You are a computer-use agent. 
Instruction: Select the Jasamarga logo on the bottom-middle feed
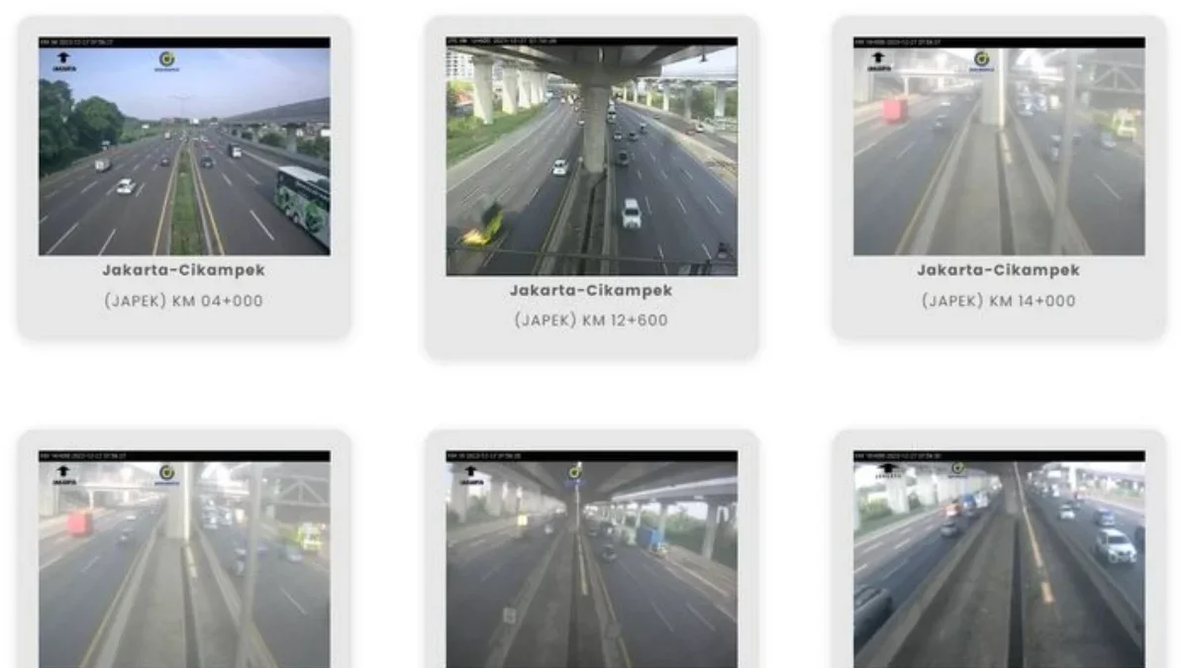click(577, 474)
